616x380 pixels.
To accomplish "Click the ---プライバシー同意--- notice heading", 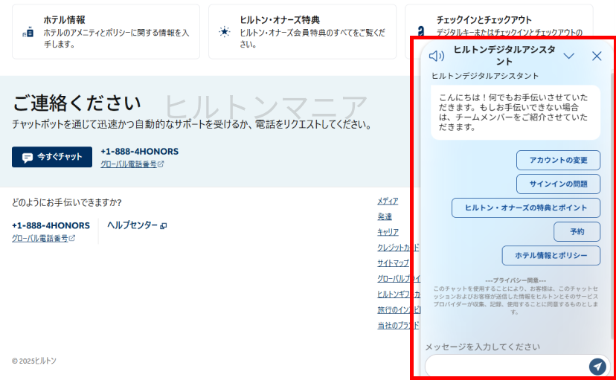I will pos(516,280).
